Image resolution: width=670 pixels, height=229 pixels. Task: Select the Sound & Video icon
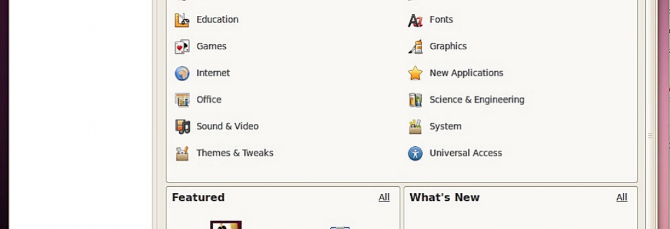pyautogui.click(x=182, y=126)
